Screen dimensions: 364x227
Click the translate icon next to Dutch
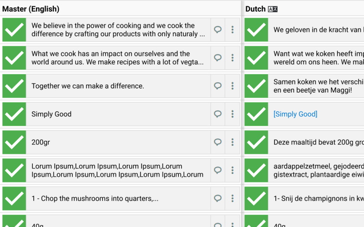pyautogui.click(x=273, y=9)
